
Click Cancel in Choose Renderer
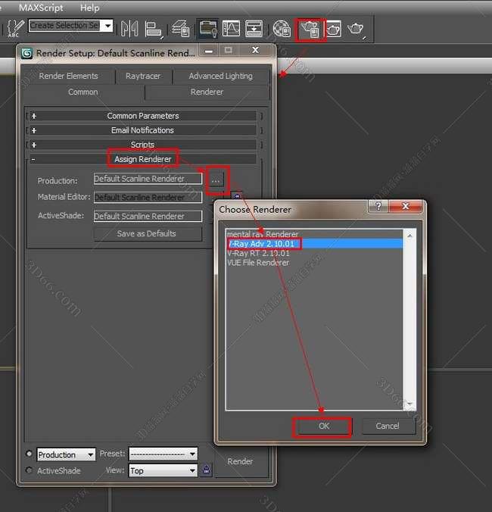[388, 426]
